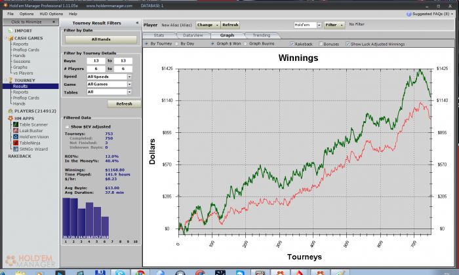
Task: Switch to the Stats tab
Action: pyautogui.click(x=159, y=35)
